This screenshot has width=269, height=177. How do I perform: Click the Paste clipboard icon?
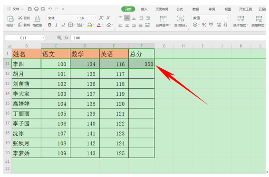(x=10, y=19)
